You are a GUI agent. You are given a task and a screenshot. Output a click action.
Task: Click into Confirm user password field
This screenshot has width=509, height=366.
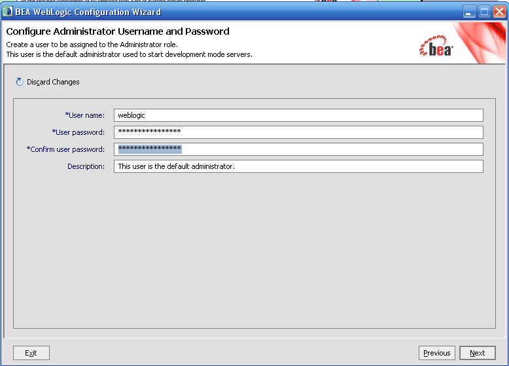click(x=298, y=149)
